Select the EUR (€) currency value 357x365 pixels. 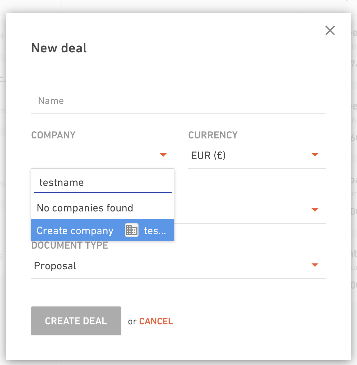tap(208, 155)
